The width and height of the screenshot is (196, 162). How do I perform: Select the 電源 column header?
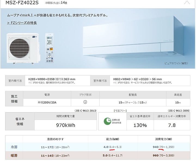point(47,95)
